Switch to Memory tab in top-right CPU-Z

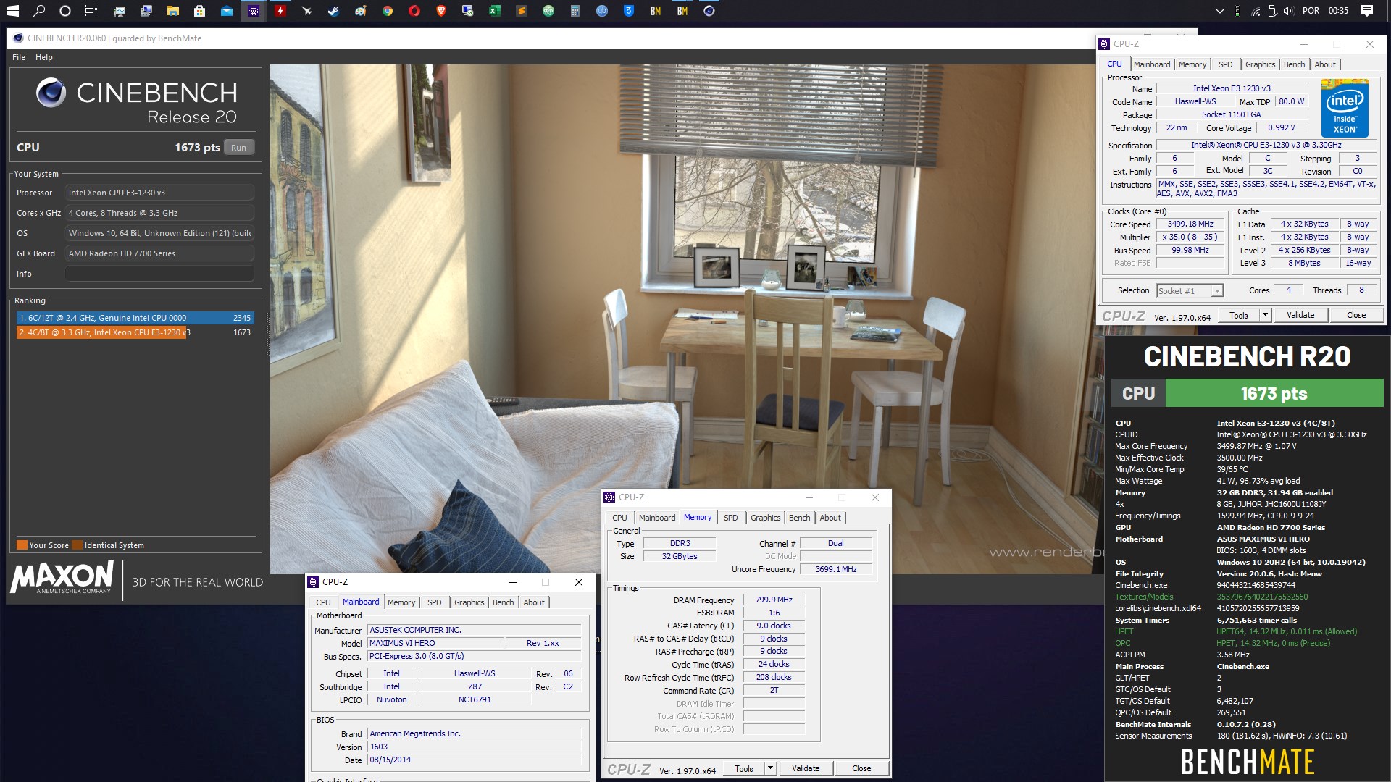pos(1192,64)
